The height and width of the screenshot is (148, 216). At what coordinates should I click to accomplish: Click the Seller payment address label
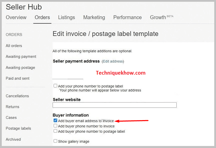point(76,61)
